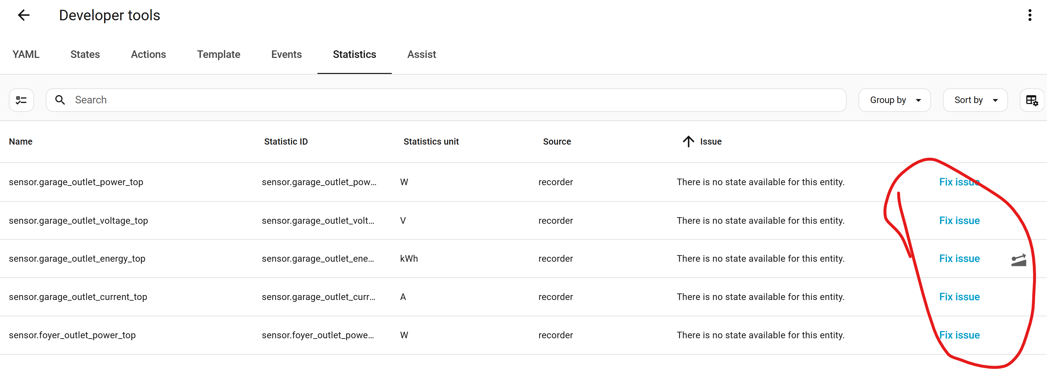Select the sensor.garage_outlet_power_top row
The width and height of the screenshot is (1047, 369).
pos(76,182)
